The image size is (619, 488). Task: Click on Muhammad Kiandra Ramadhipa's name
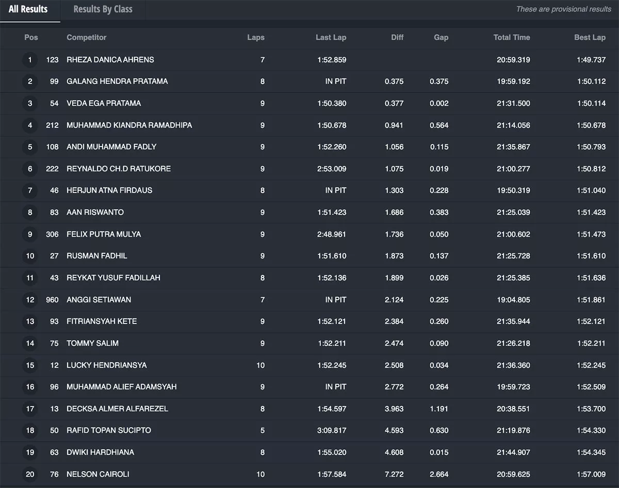(x=129, y=125)
